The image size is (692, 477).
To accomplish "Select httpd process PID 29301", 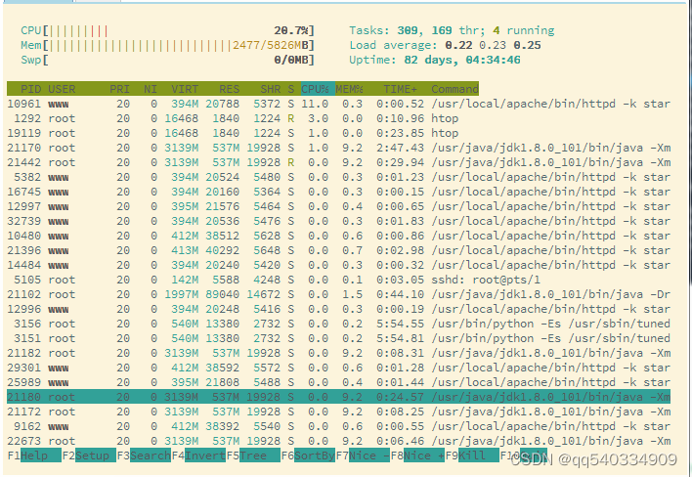I will point(338,368).
